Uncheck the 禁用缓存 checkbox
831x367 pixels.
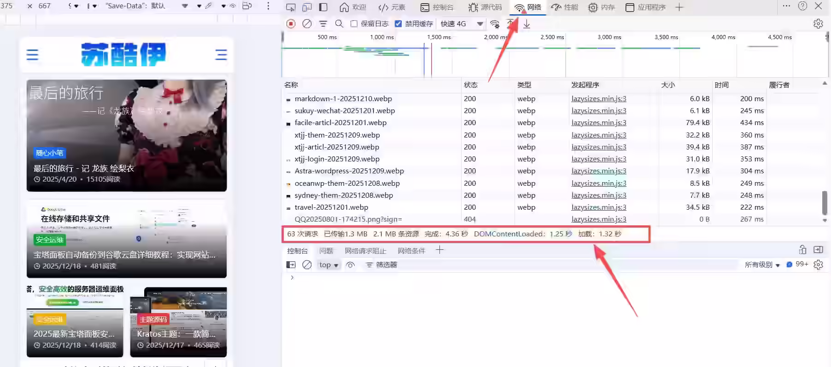point(398,24)
